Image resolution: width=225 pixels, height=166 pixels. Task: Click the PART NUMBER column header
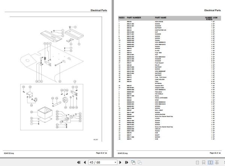[x=134, y=18]
